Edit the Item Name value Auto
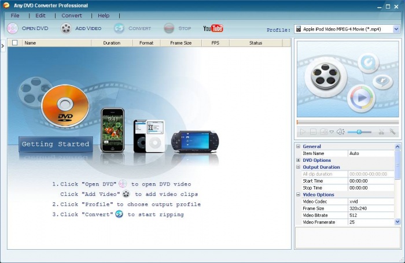Screen dimensions: 405x263 (x=371, y=153)
